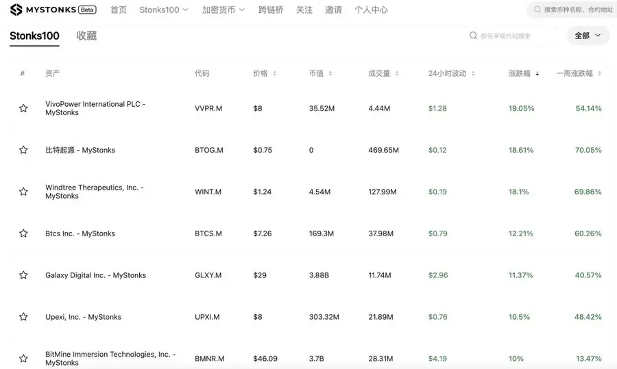Expand the 加密货币 navigation dropdown

click(x=223, y=10)
